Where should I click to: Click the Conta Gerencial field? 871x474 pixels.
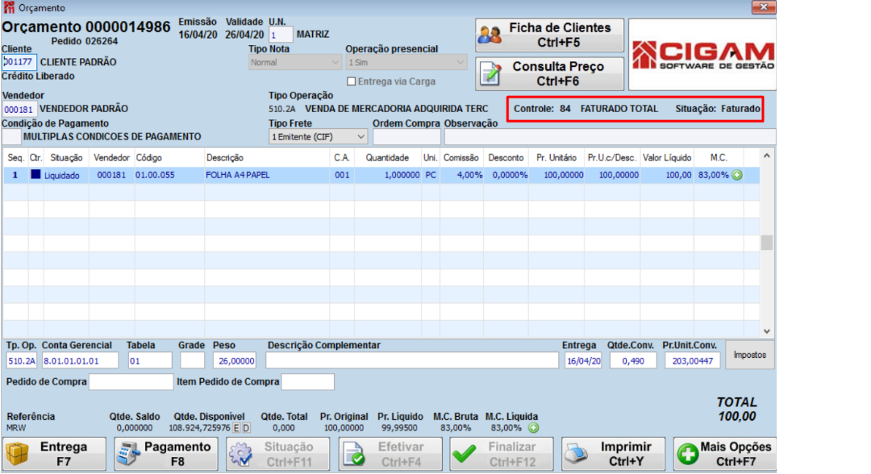(80, 361)
